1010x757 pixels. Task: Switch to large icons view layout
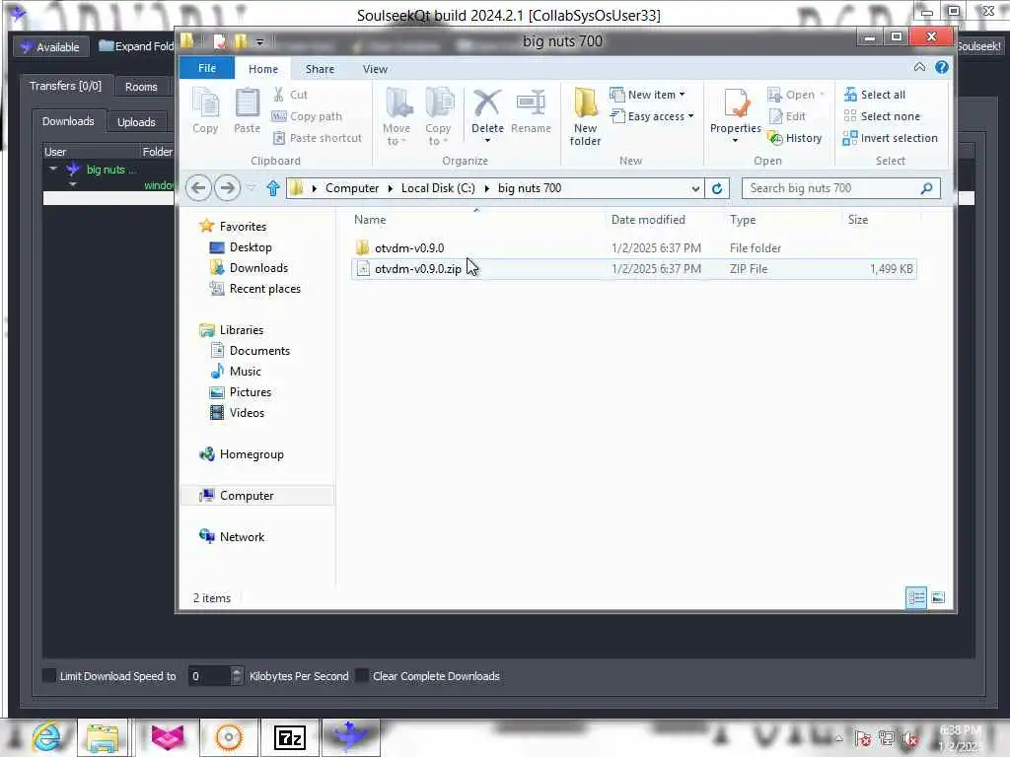pyautogui.click(x=938, y=598)
